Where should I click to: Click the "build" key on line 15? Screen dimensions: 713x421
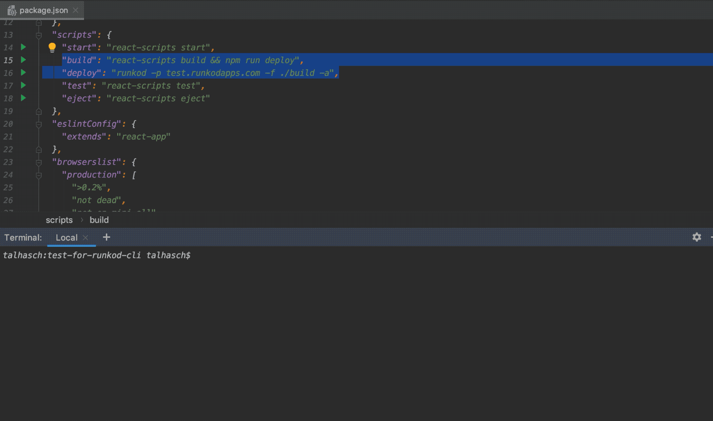tap(79, 60)
